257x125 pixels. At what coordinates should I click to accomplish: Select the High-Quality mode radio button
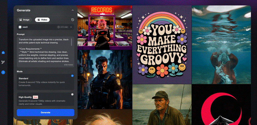pyautogui.click(x=72, y=94)
